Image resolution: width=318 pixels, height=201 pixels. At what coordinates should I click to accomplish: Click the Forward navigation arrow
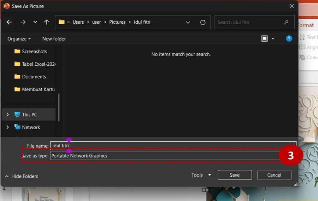23,22
